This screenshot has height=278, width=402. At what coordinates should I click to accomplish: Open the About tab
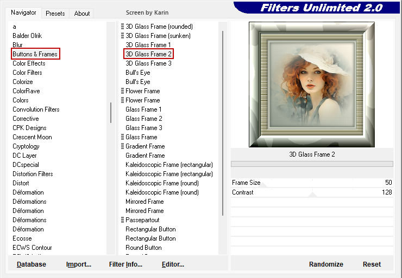coord(82,14)
